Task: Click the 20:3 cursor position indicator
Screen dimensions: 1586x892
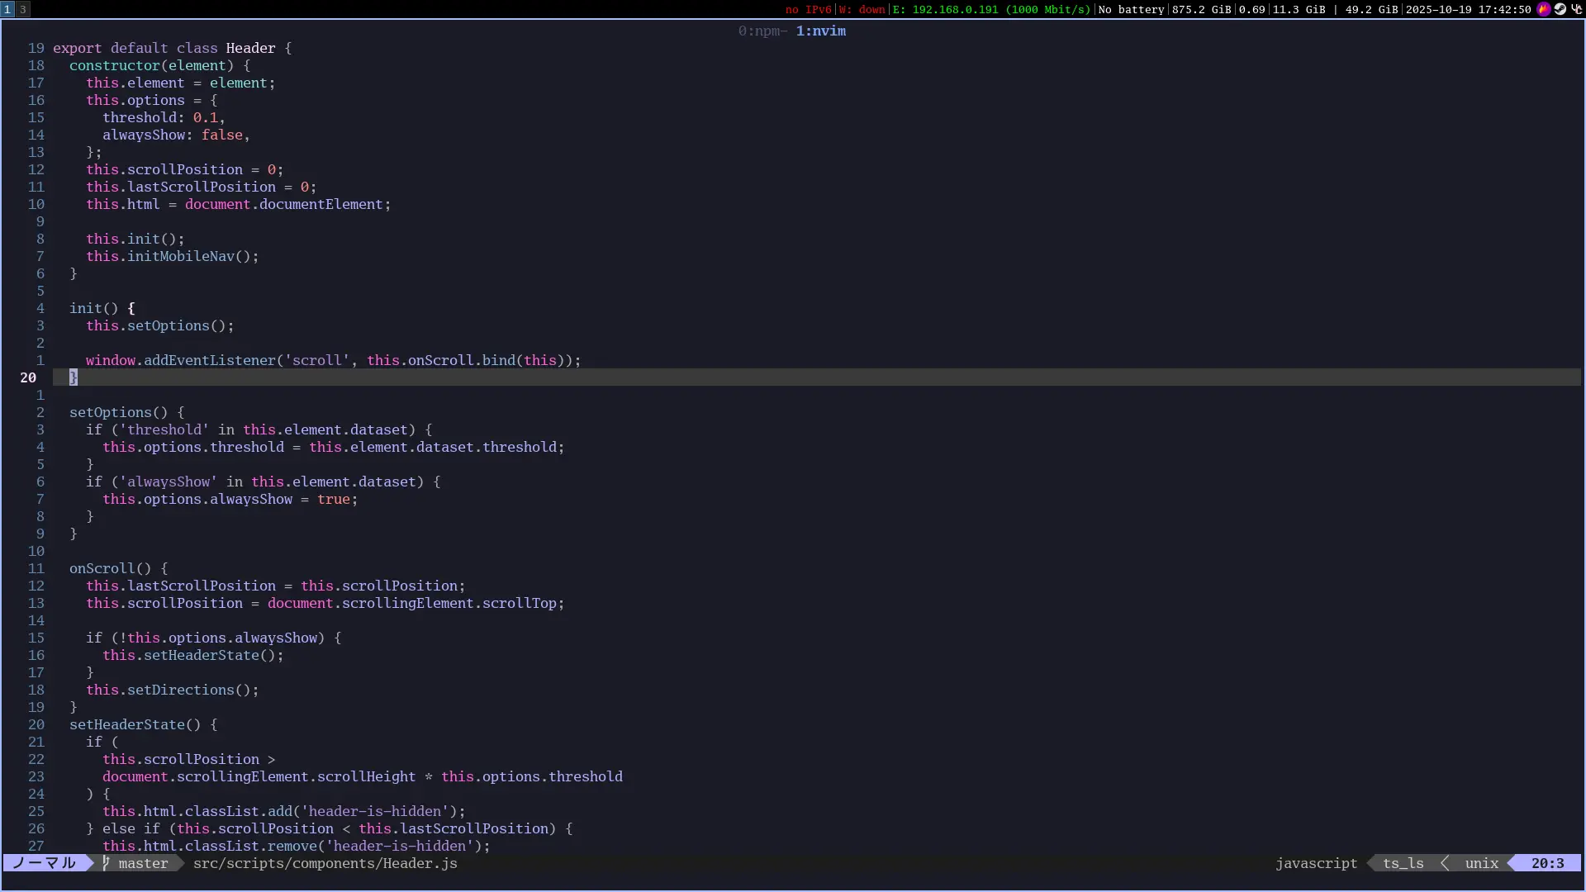Action: point(1547,863)
